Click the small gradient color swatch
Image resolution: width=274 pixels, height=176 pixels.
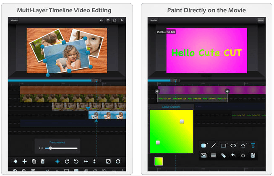159,161
